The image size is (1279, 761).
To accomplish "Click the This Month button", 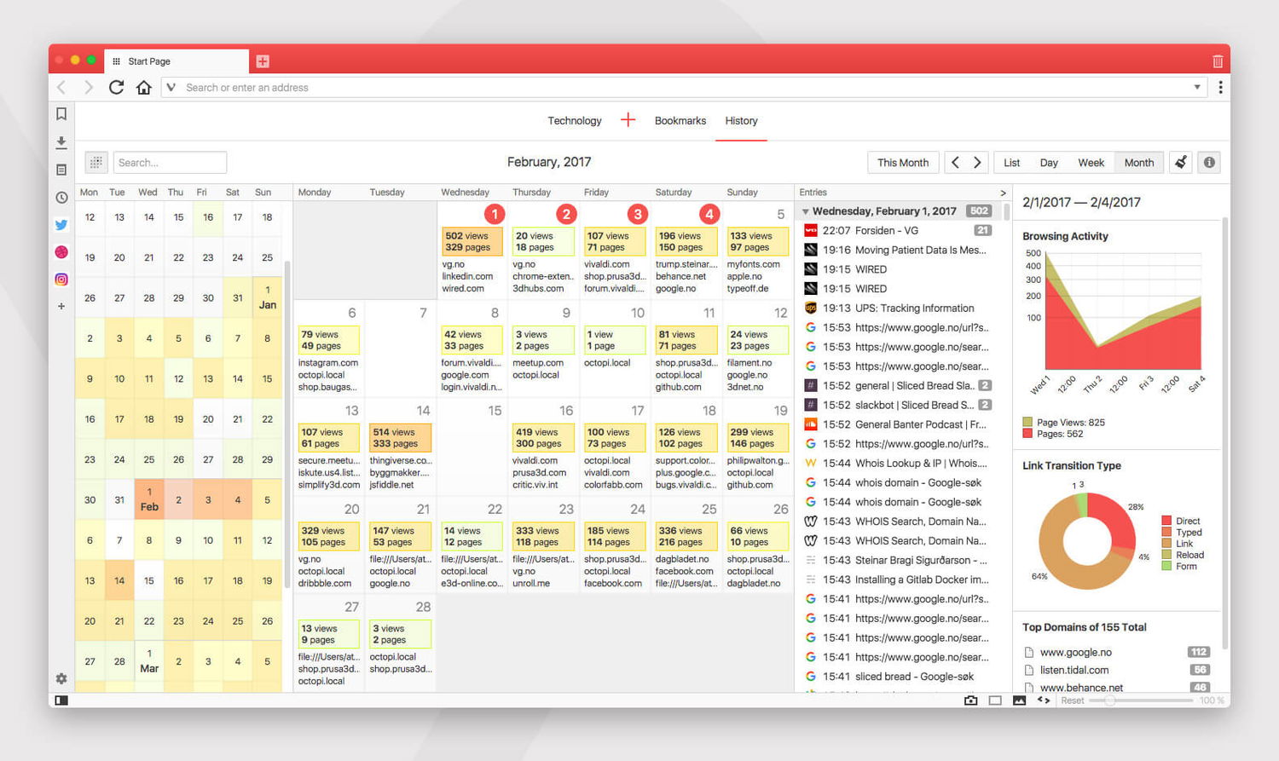I will click(903, 162).
